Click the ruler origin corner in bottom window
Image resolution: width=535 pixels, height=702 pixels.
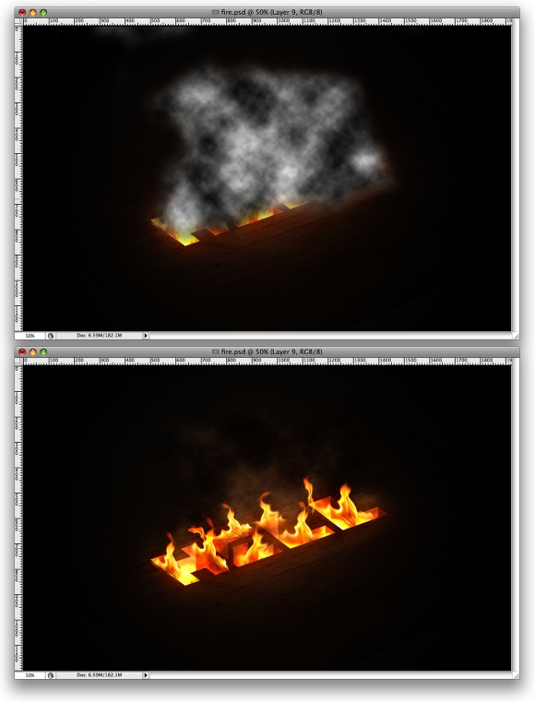[x=18, y=362]
